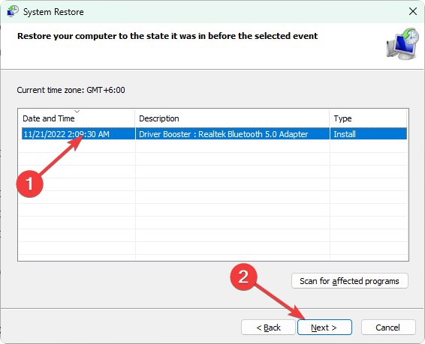Screen dimensions: 425x344
Task: Cancel the System Restore wizard
Action: [388, 328]
